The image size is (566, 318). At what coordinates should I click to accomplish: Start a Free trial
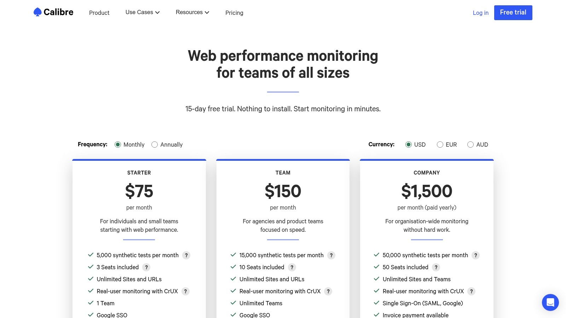click(x=513, y=13)
